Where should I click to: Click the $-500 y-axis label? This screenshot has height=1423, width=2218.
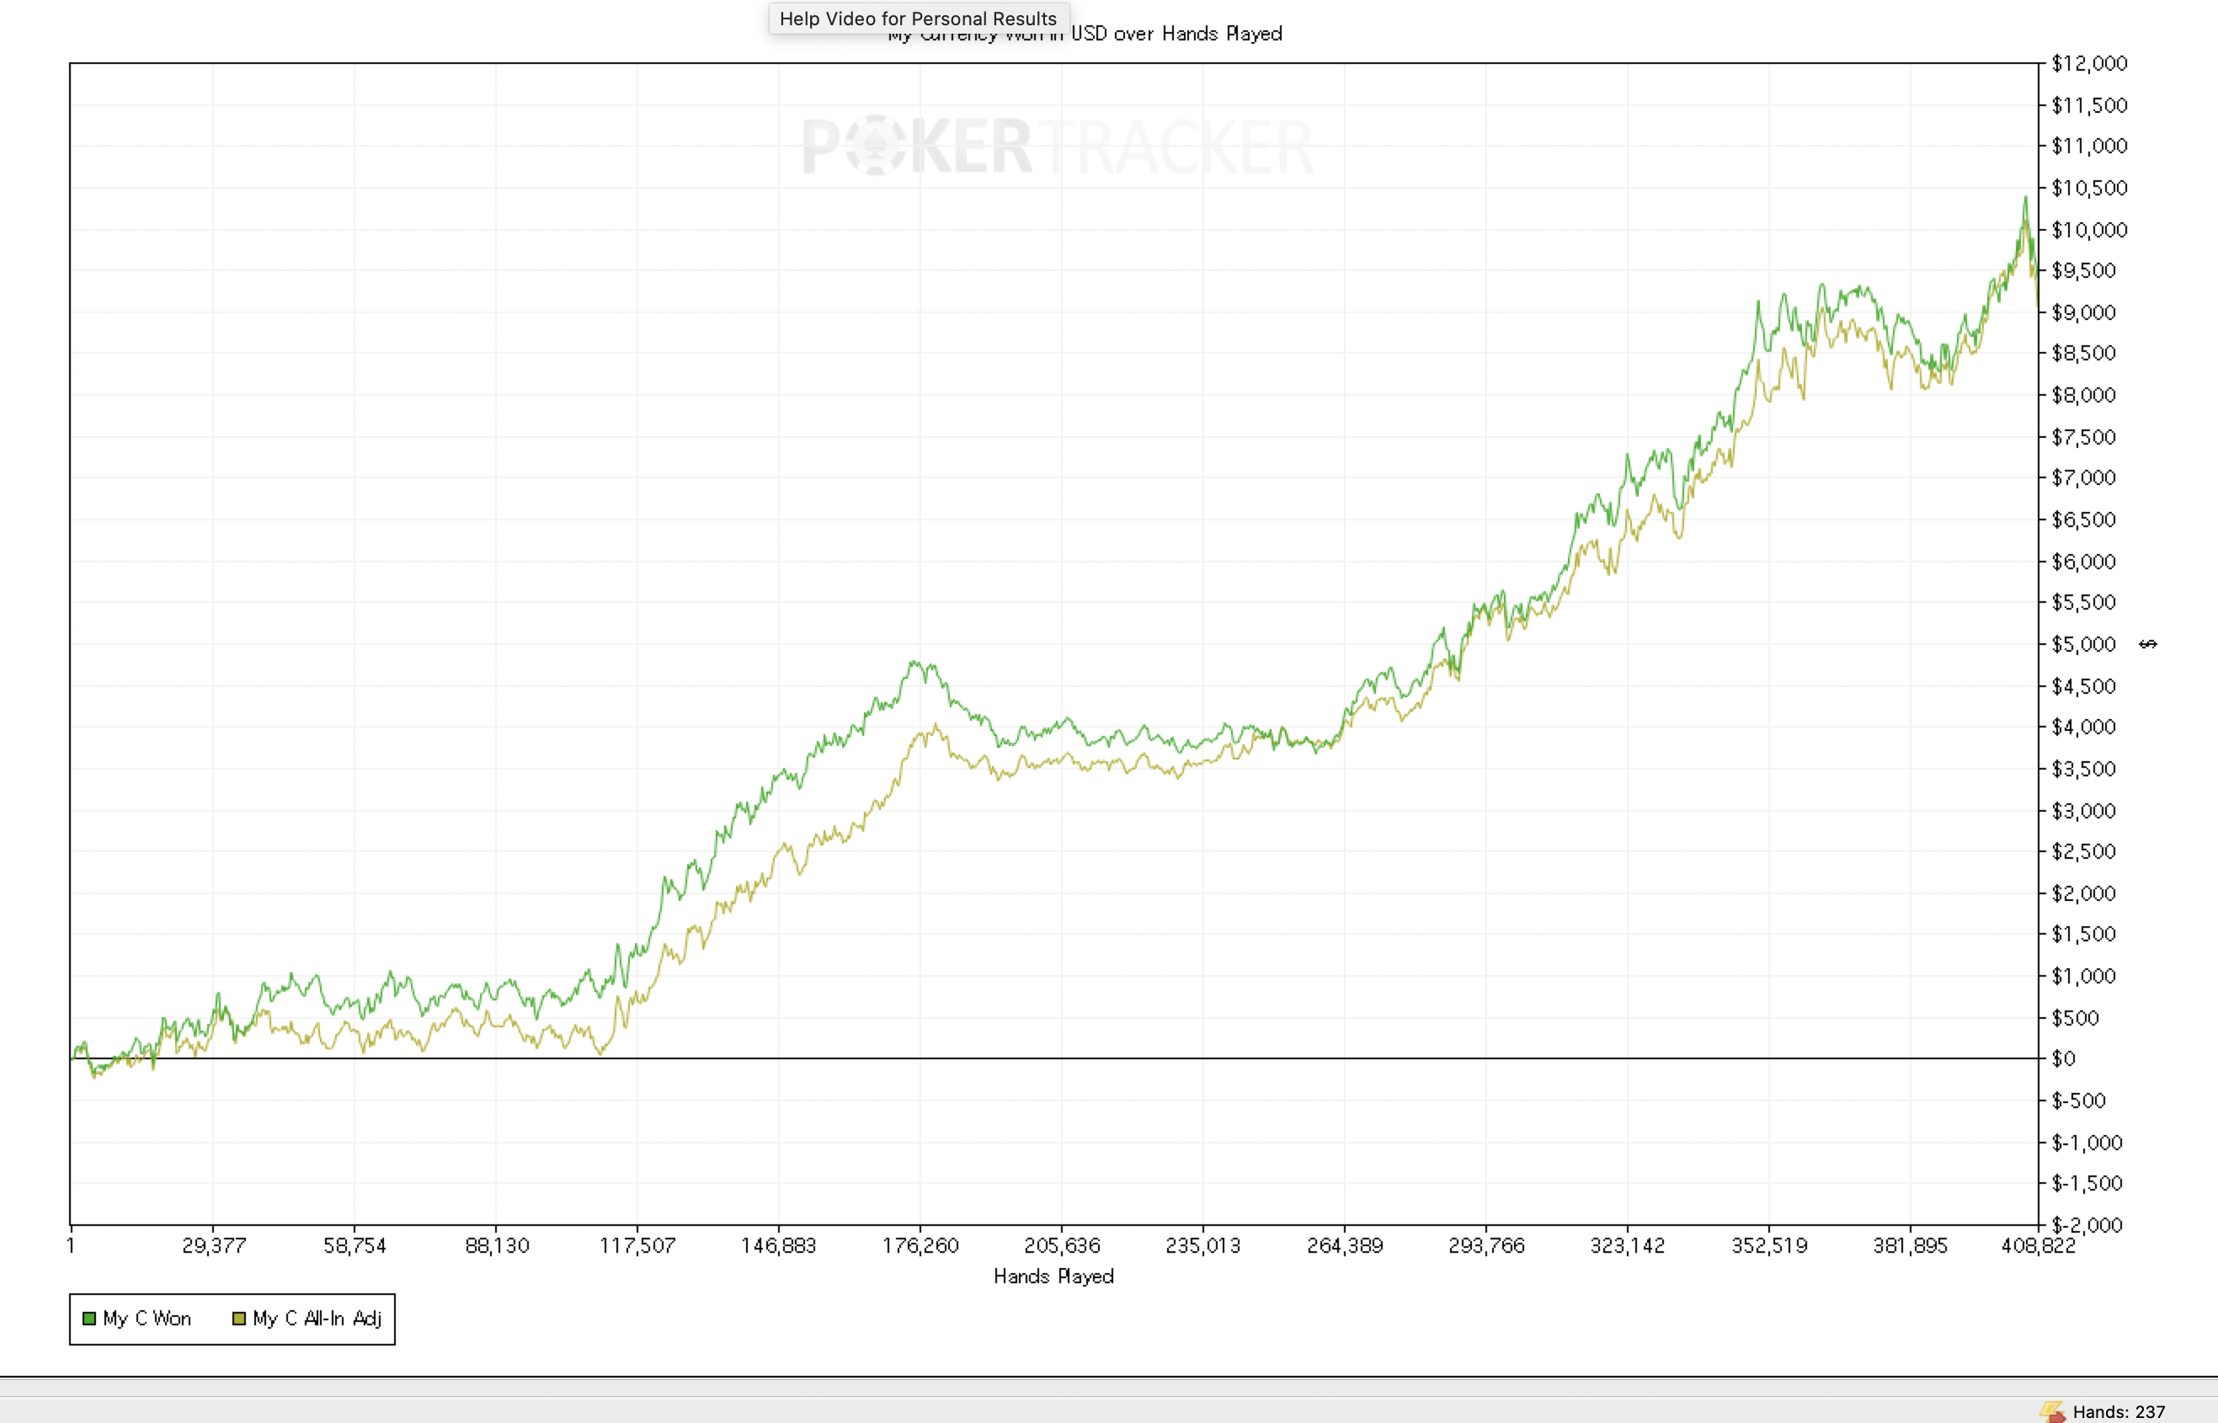click(x=2078, y=1101)
